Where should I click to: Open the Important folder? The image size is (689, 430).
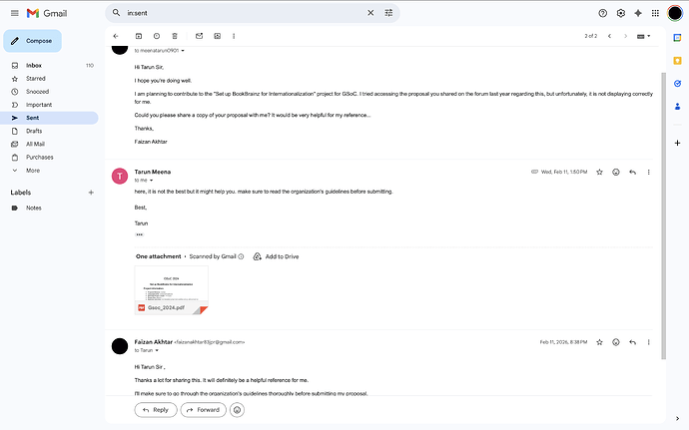(51, 105)
